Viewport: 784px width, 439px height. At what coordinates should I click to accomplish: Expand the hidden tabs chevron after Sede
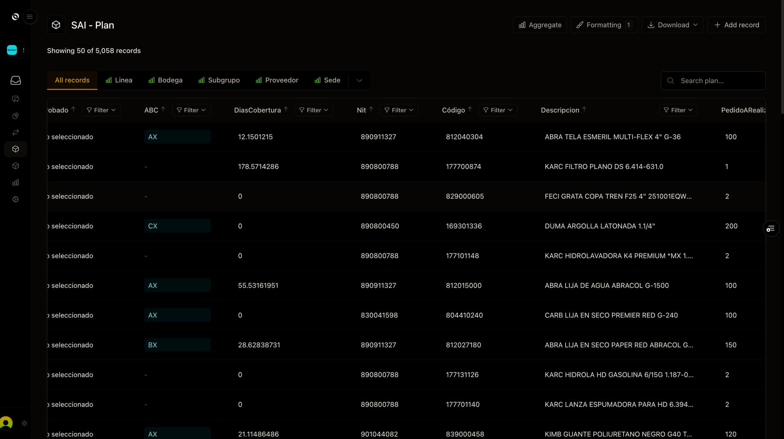(x=359, y=81)
